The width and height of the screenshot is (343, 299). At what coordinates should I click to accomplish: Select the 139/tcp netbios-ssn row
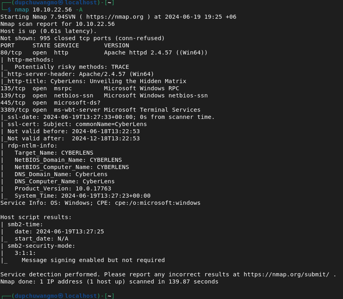[104, 96]
